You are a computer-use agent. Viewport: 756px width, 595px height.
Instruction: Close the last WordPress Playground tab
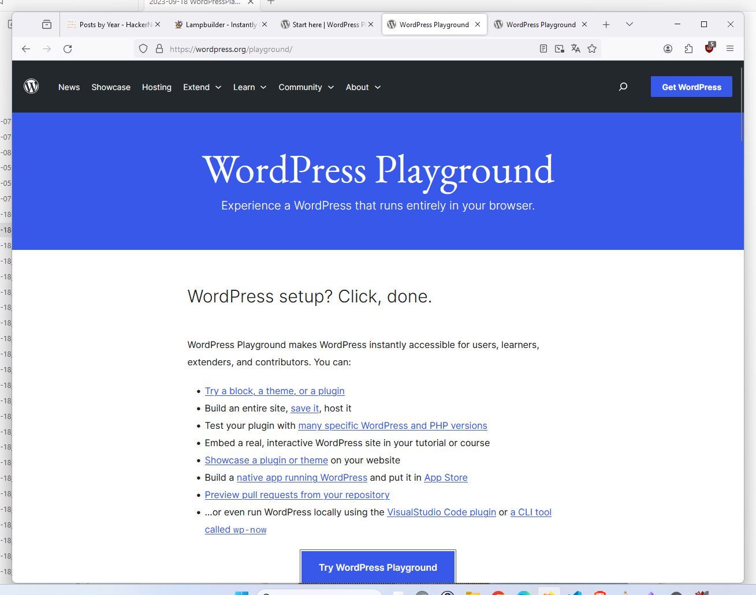pos(584,24)
